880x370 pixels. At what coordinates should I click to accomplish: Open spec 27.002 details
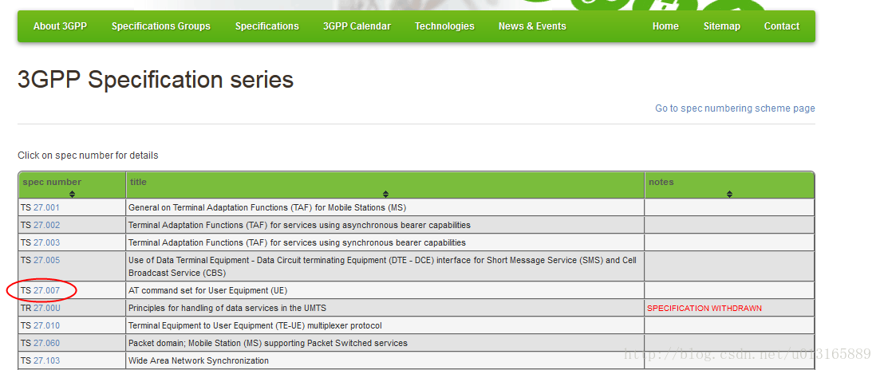point(46,225)
